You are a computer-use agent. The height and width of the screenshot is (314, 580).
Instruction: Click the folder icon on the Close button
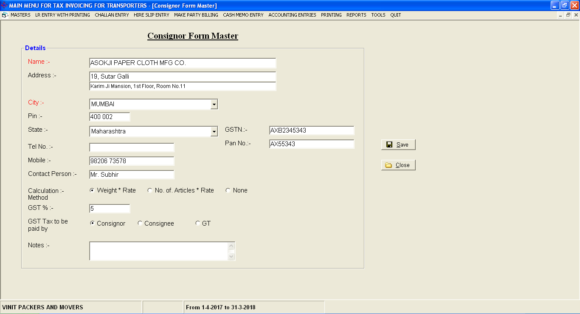click(x=389, y=165)
